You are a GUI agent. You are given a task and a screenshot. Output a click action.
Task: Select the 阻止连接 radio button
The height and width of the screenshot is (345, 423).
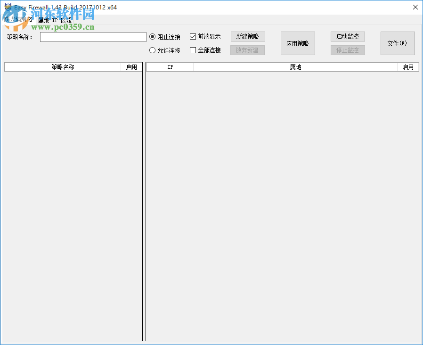point(152,37)
